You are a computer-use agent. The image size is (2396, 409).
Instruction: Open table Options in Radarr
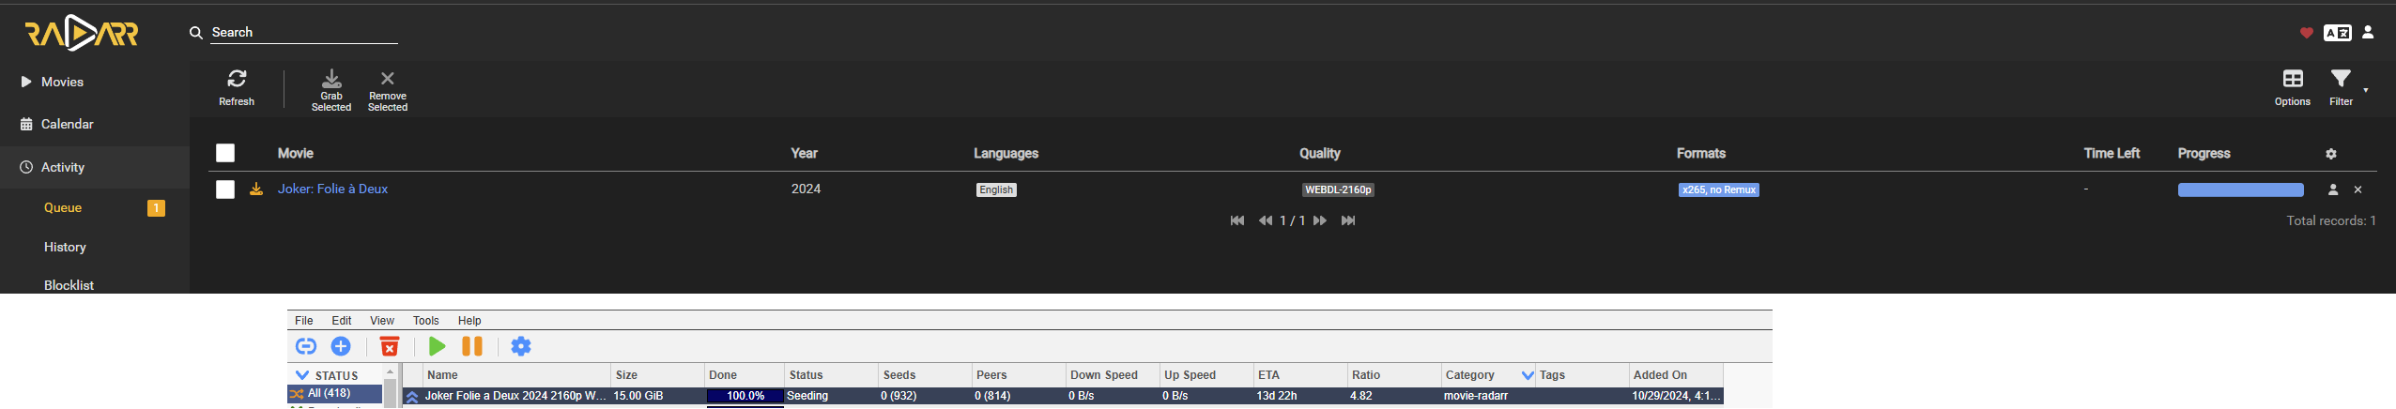click(2293, 88)
